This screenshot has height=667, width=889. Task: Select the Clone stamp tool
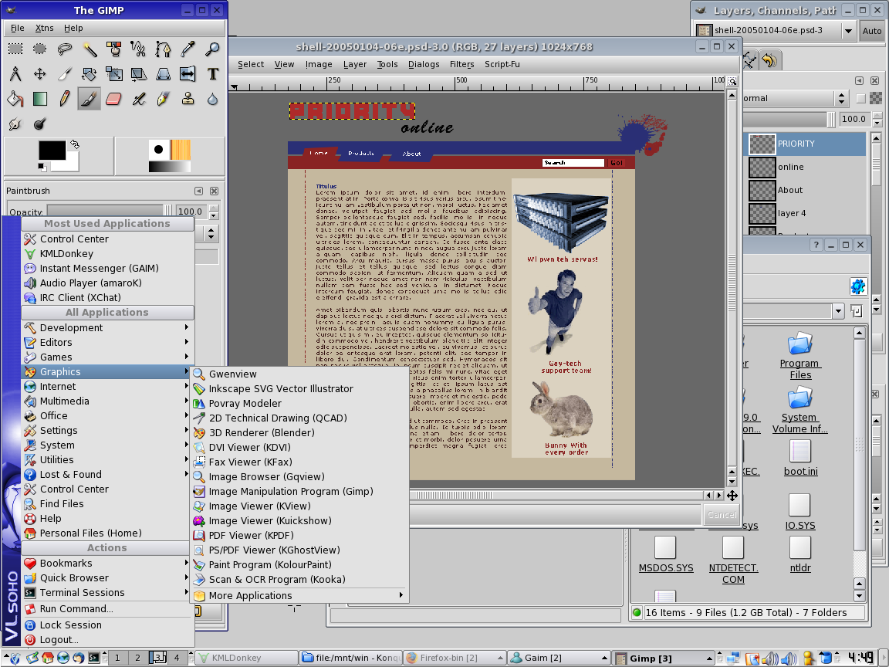coord(188,100)
